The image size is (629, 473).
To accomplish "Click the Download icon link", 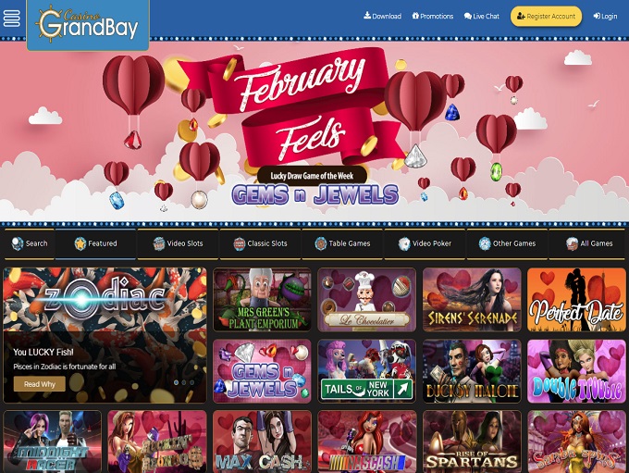I will (382, 16).
